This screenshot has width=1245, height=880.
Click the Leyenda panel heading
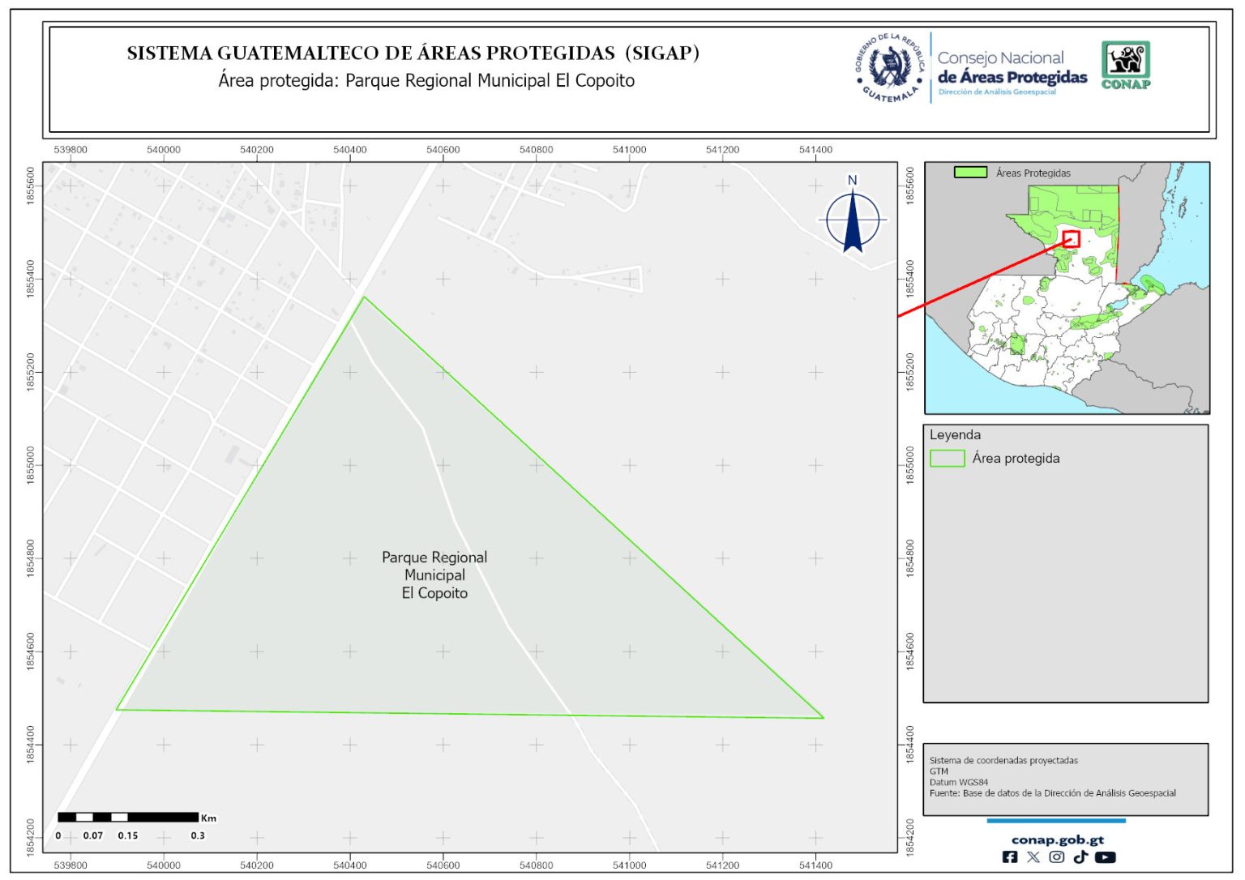pos(955,435)
